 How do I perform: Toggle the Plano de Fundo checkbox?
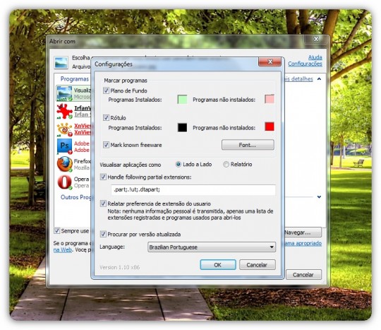click(106, 90)
